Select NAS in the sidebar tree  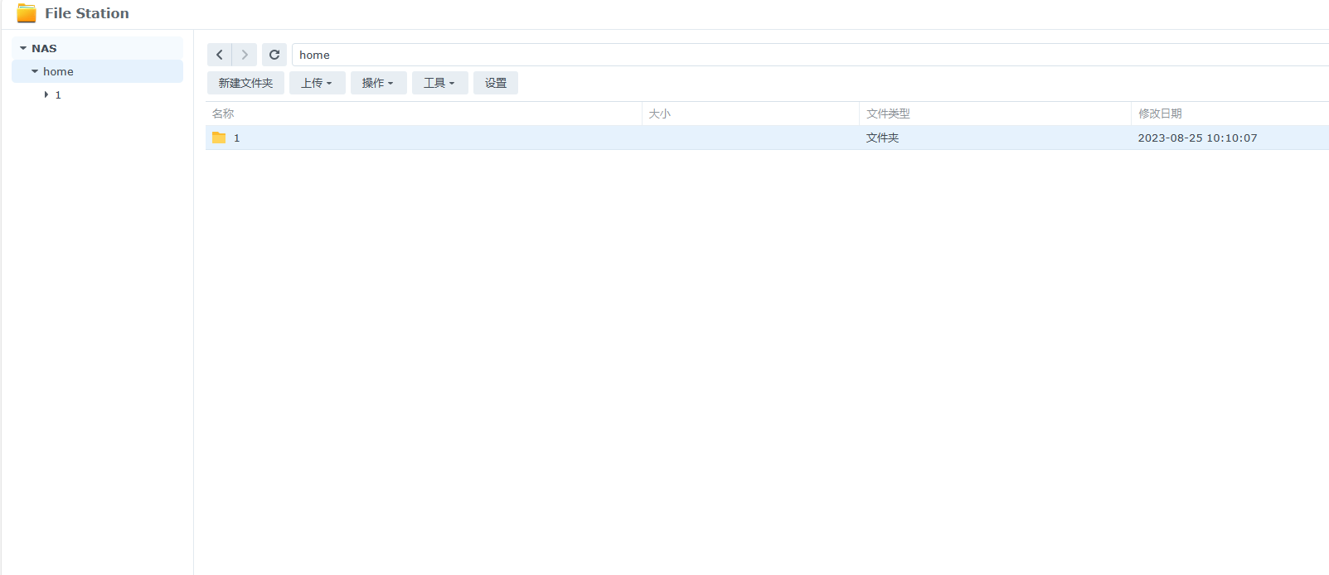(44, 49)
